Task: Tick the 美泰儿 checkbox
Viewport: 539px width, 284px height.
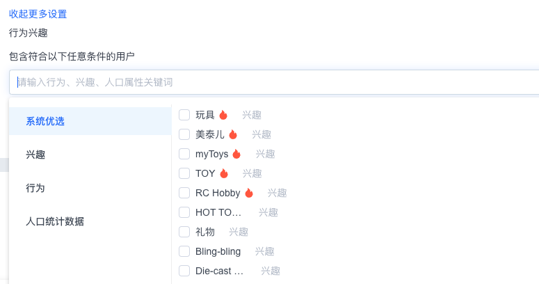Action: pyautogui.click(x=184, y=134)
